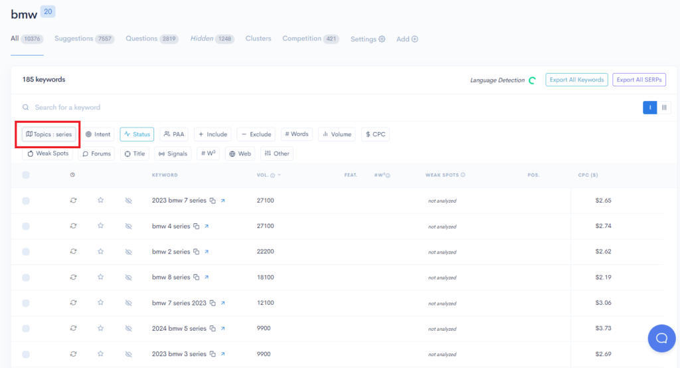The height and width of the screenshot is (368, 680).
Task: Open the PAA filter
Action: click(x=175, y=135)
